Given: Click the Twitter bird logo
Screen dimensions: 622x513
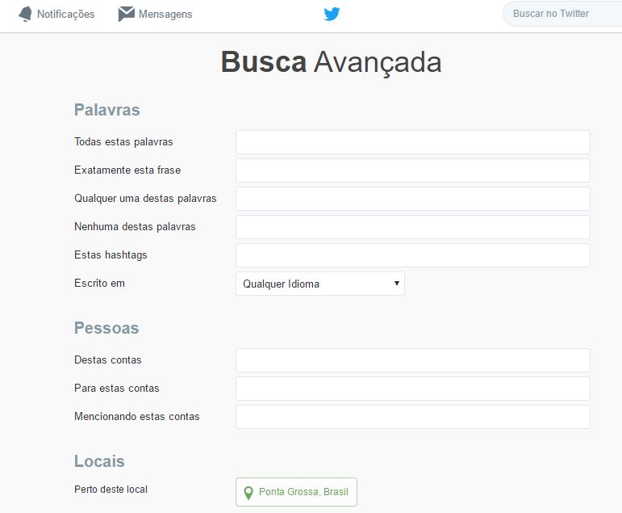Looking at the screenshot, I should click(332, 14).
